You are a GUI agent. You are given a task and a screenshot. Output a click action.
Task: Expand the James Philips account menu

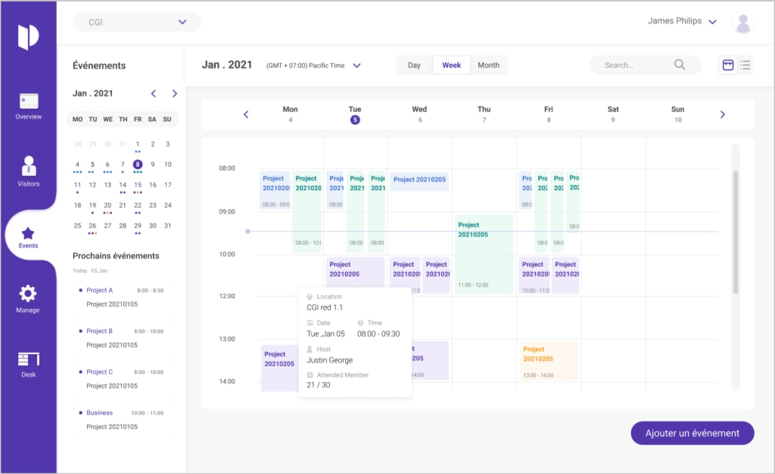pyautogui.click(x=713, y=22)
